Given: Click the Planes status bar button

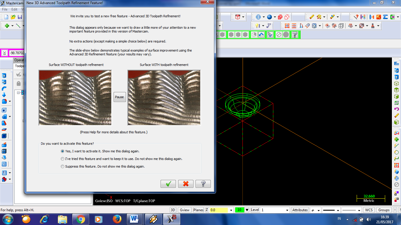Looking at the screenshot, I should pos(198,210).
